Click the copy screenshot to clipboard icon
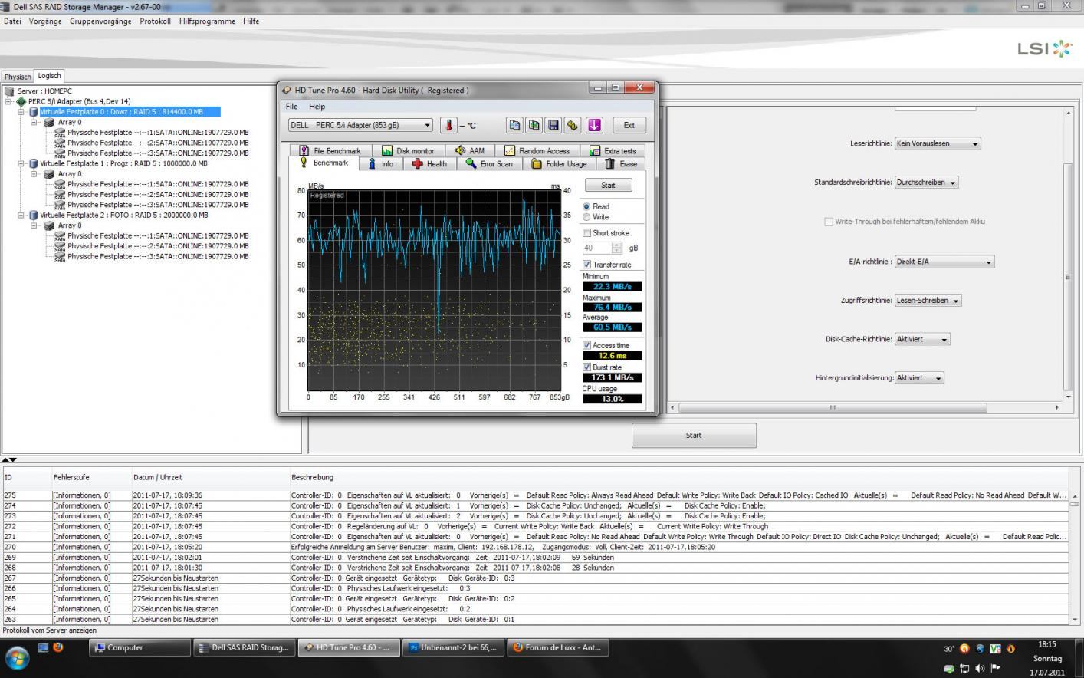 tap(534, 125)
